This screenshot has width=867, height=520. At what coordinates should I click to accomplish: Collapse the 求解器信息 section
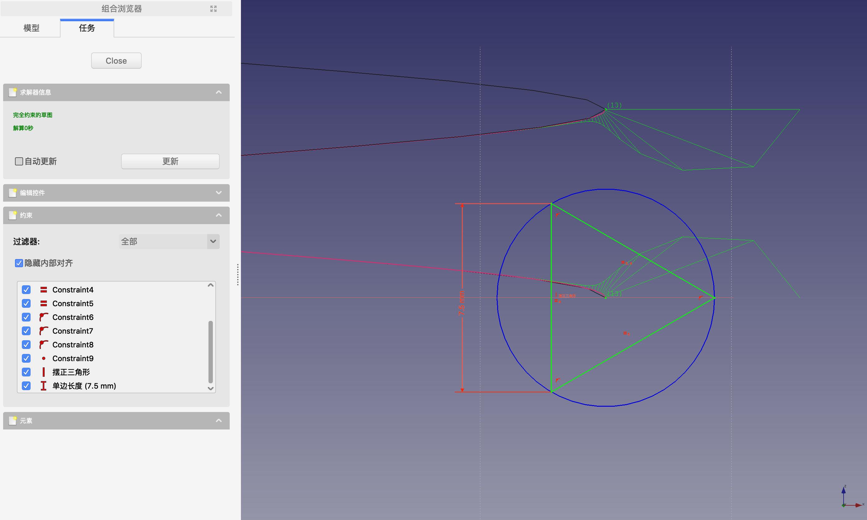(x=218, y=92)
